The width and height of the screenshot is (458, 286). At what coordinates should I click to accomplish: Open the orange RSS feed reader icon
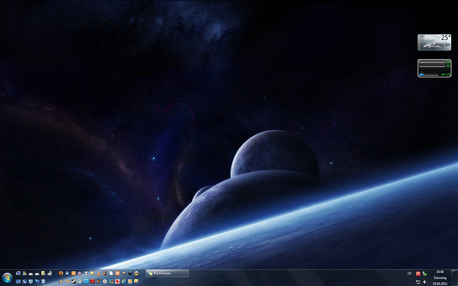point(74,273)
